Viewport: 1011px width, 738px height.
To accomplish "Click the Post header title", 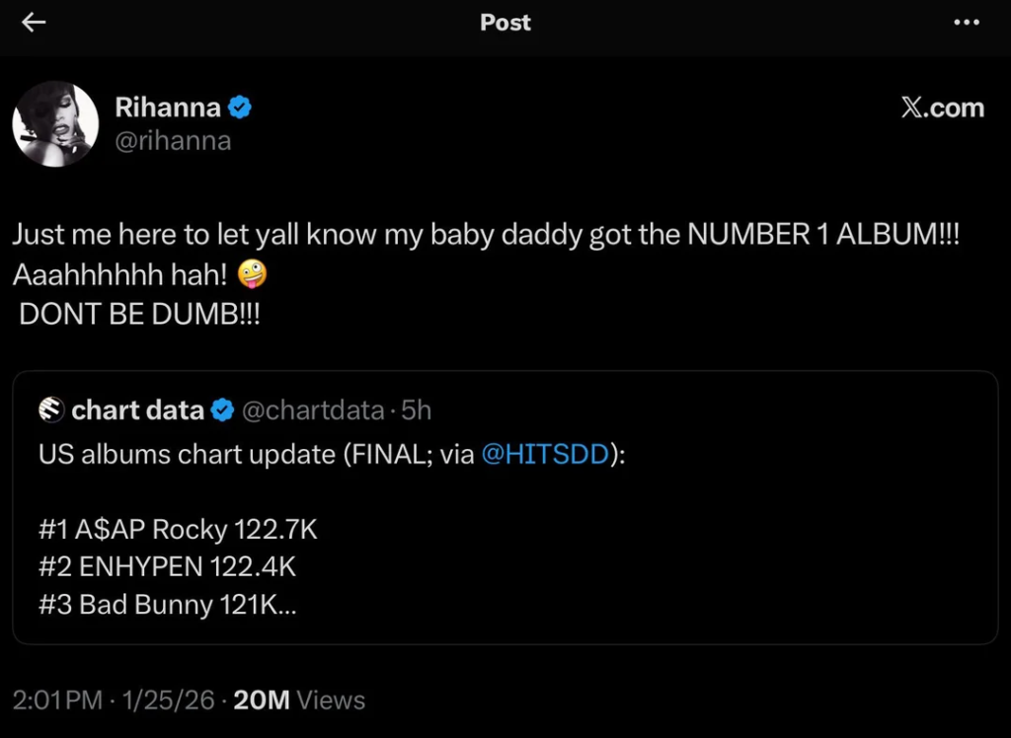I will tap(505, 23).
